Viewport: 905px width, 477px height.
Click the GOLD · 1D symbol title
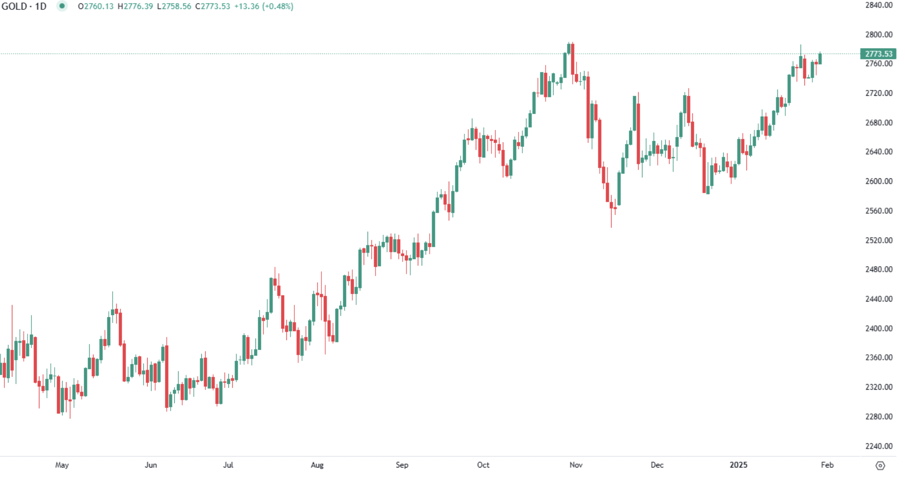(24, 7)
